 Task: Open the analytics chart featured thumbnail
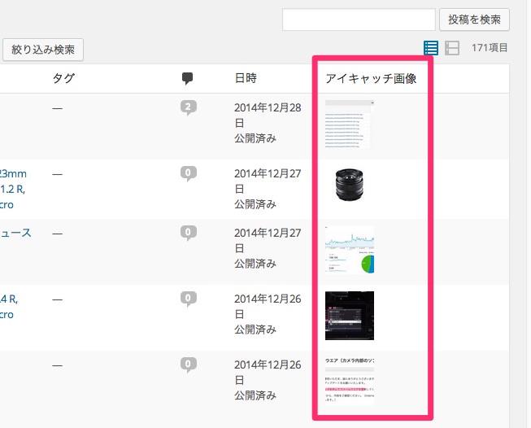[350, 250]
